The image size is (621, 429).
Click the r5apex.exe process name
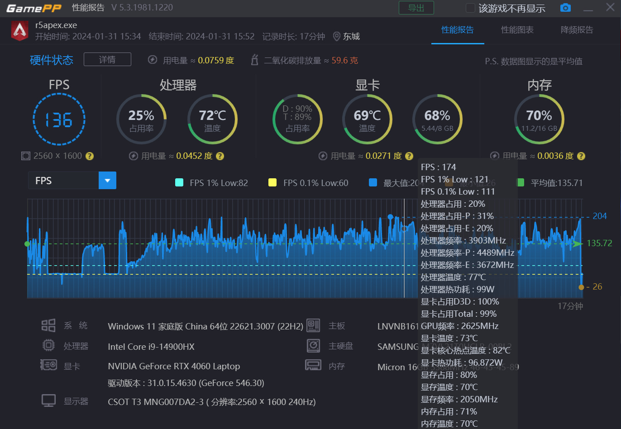click(x=56, y=25)
